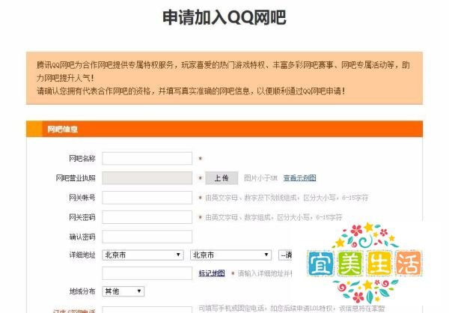This screenshot has height=313, width=449.
Task: Click the 地域分布 label
Action: coord(82,291)
